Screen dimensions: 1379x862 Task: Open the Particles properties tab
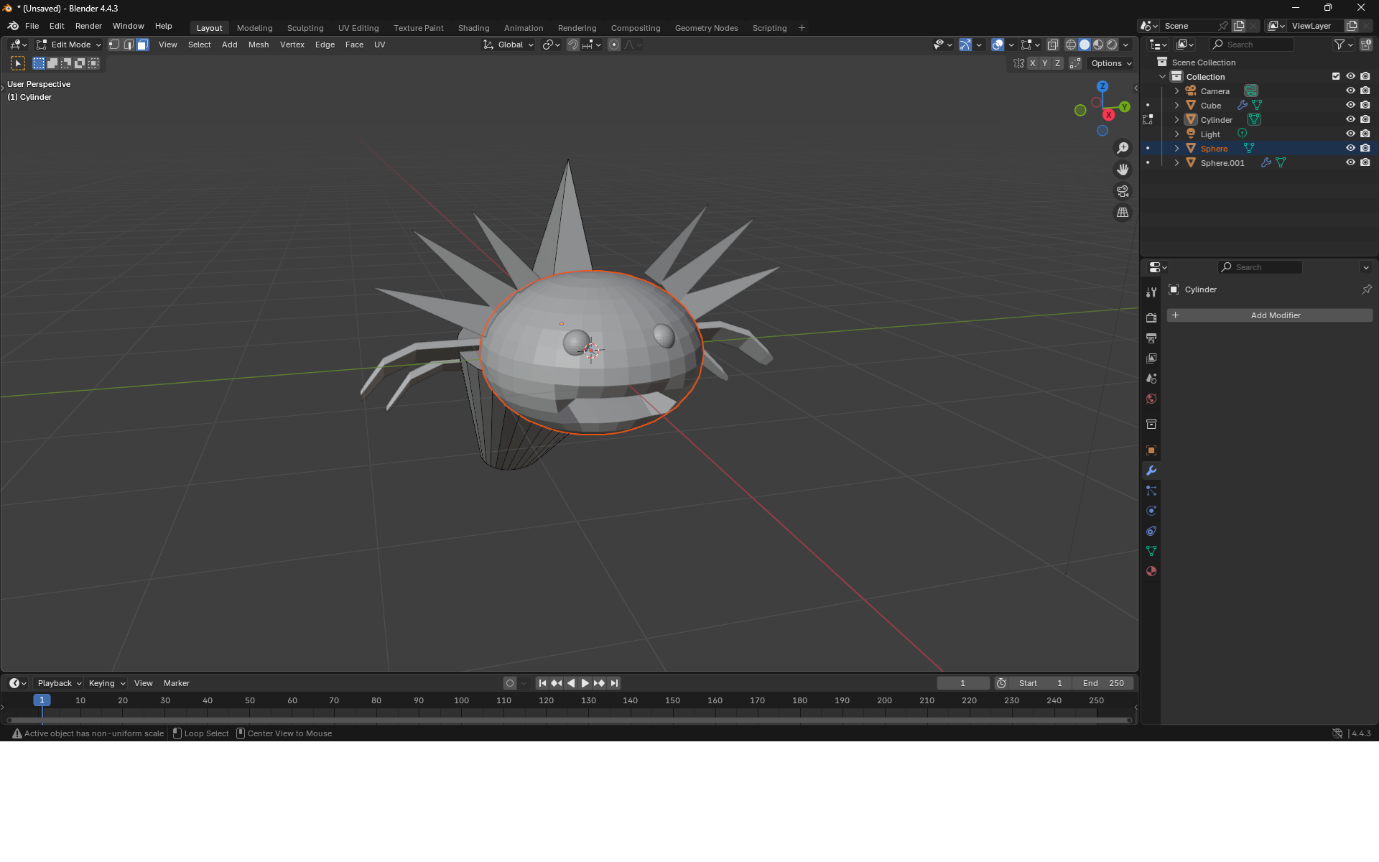coord(1151,491)
